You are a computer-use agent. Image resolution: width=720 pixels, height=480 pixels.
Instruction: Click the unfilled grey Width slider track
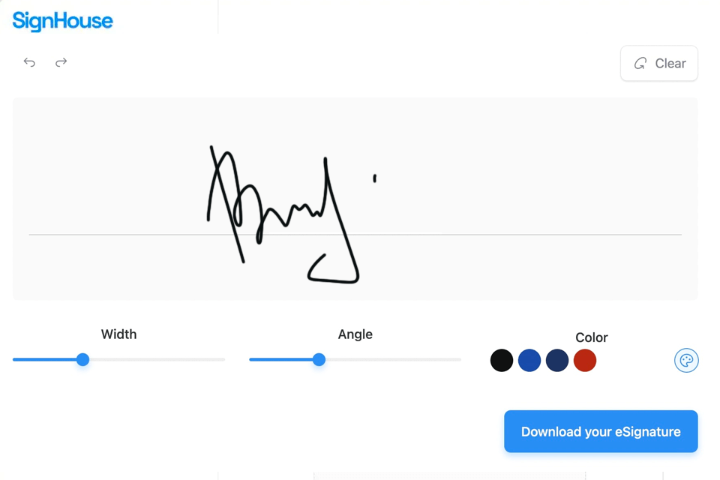(x=157, y=360)
